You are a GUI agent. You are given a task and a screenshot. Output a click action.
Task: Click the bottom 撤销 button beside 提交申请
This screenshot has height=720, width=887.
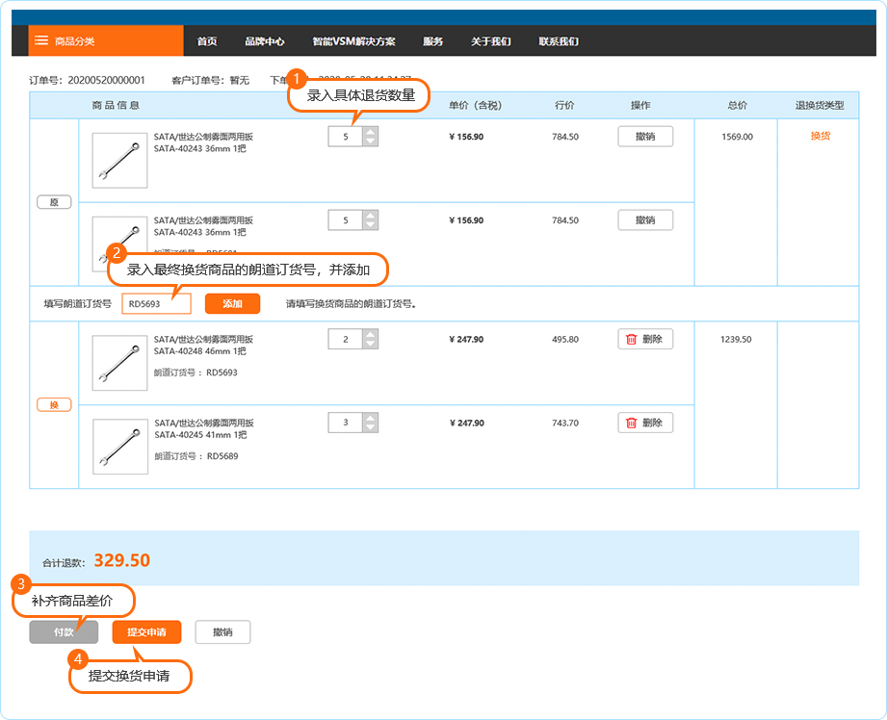pos(222,632)
